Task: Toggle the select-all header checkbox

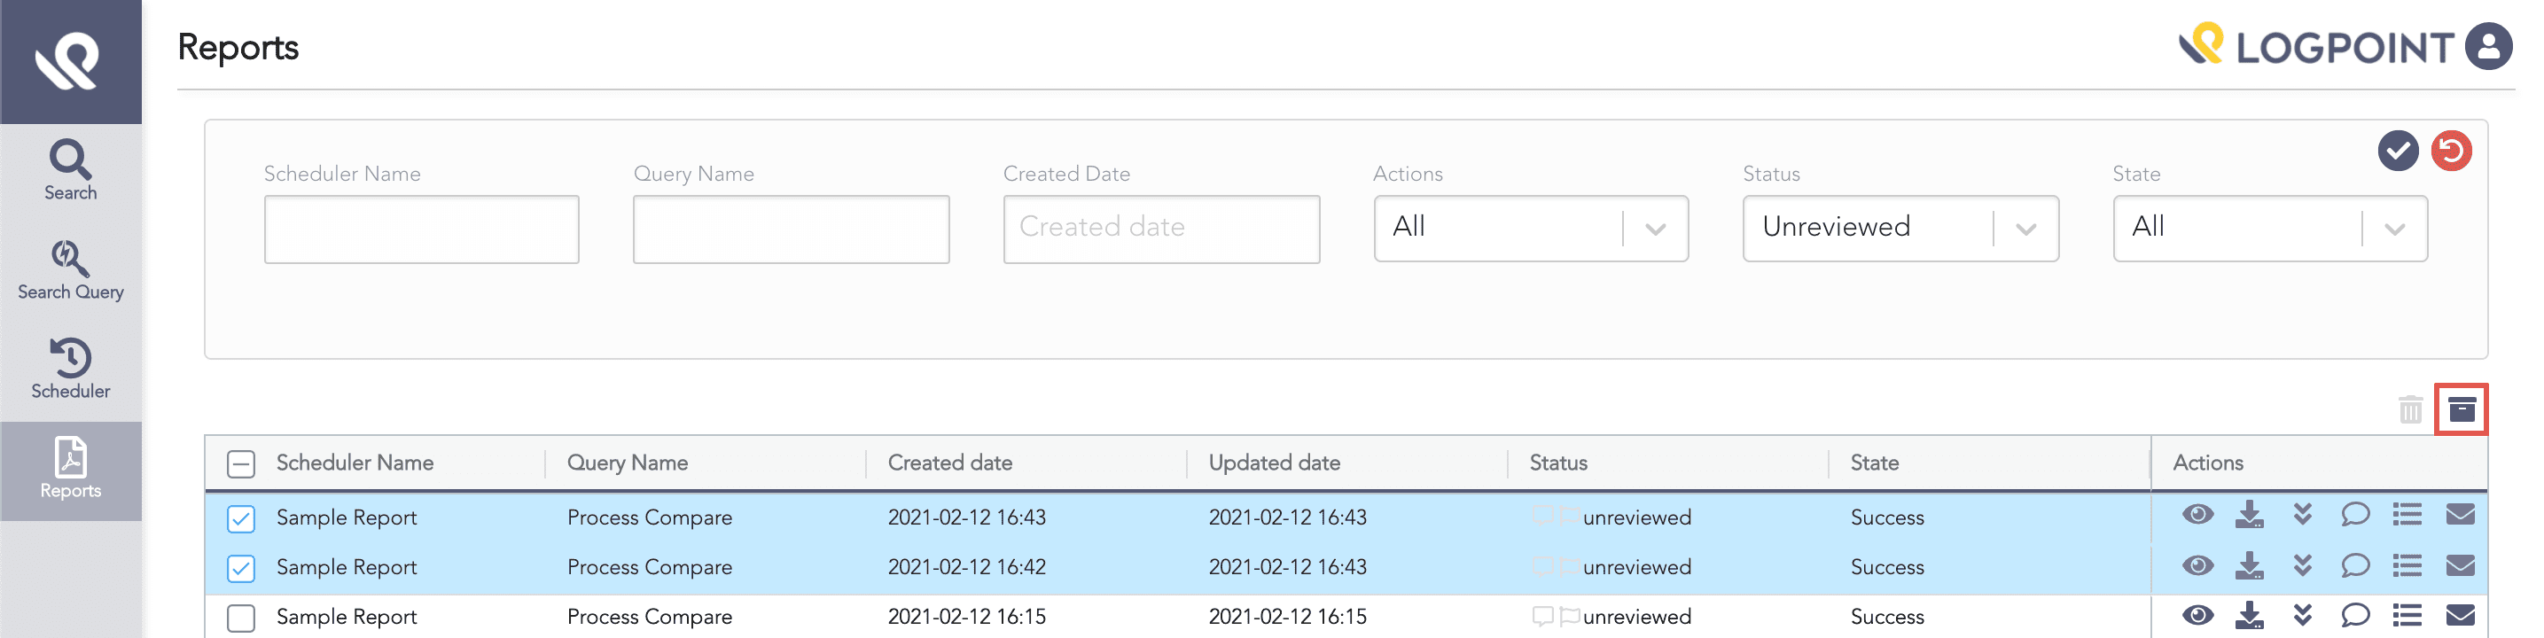Action: tap(241, 463)
